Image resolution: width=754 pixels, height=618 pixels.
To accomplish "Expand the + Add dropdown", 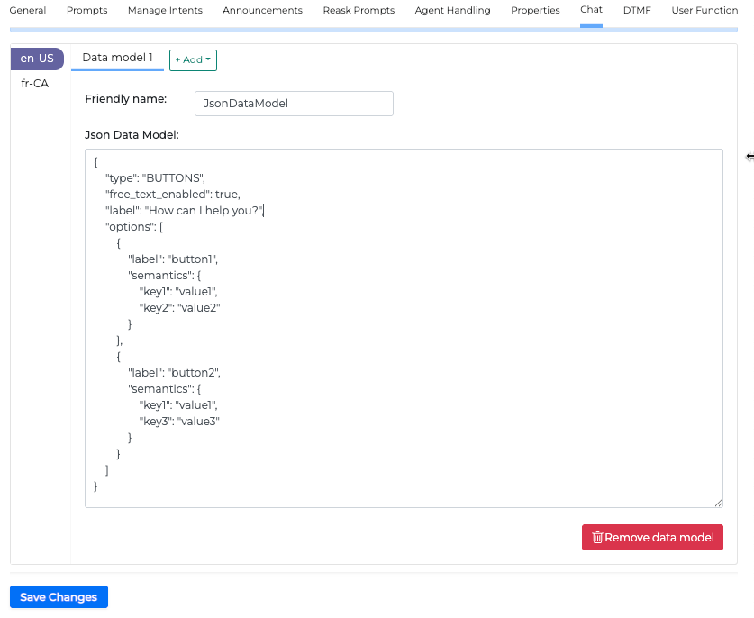I will (193, 59).
